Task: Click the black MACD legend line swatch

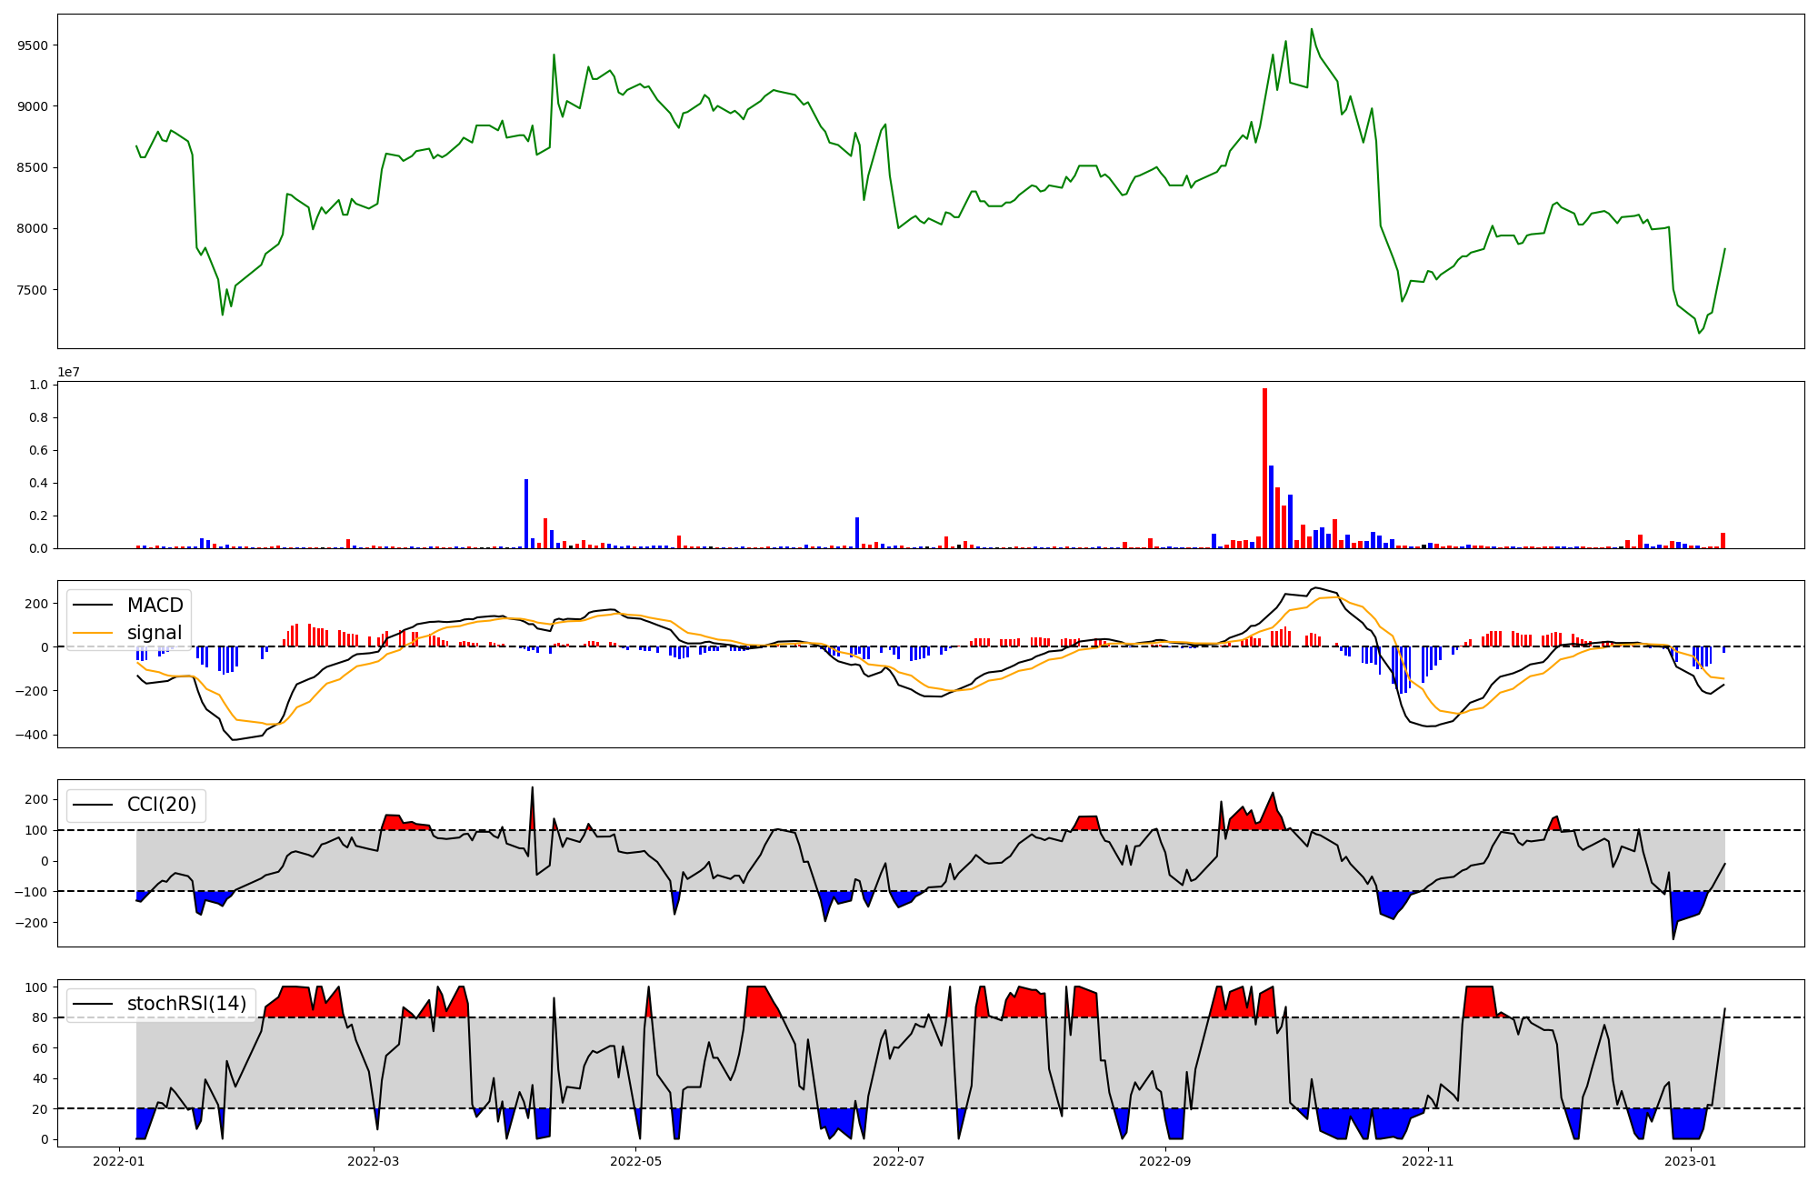Action: tap(94, 606)
